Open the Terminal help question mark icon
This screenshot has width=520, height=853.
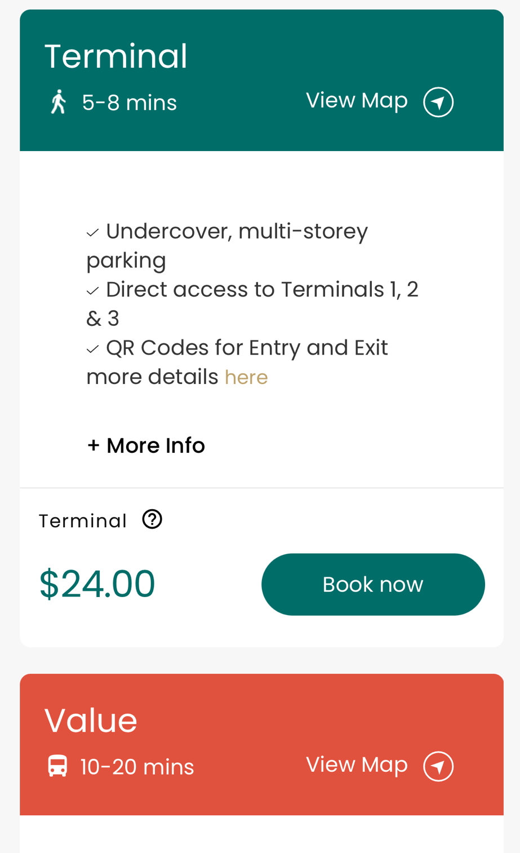tap(152, 519)
